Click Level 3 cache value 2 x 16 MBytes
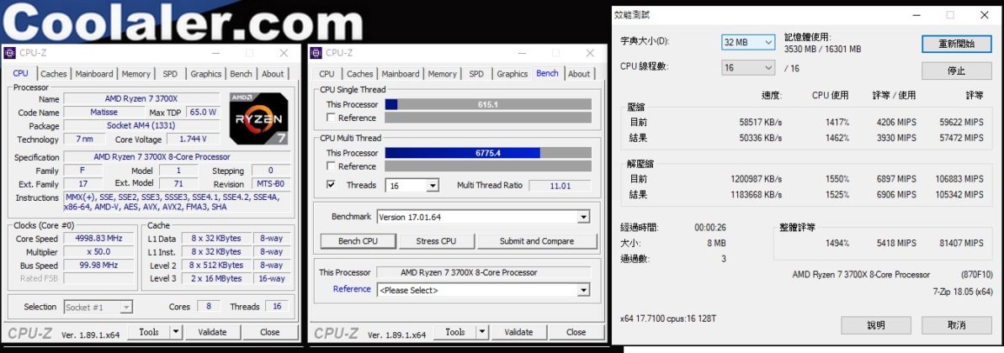 (215, 279)
